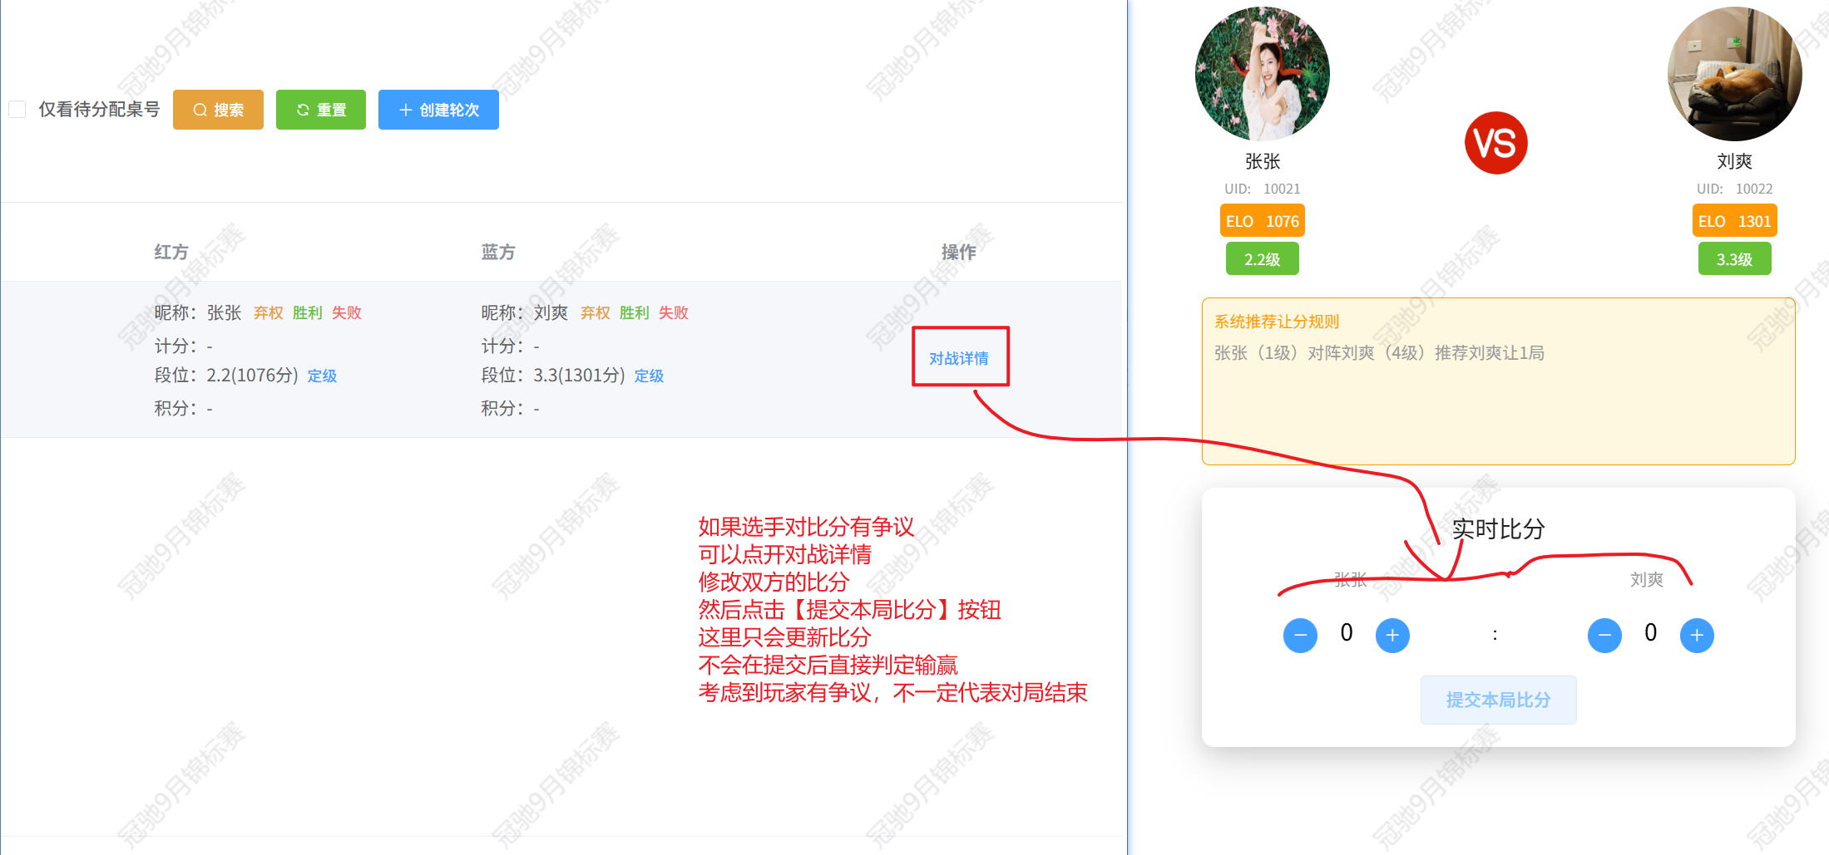This screenshot has width=1829, height=855.
Task: Mark red side 张张 as 胜利
Action: pyautogui.click(x=307, y=313)
